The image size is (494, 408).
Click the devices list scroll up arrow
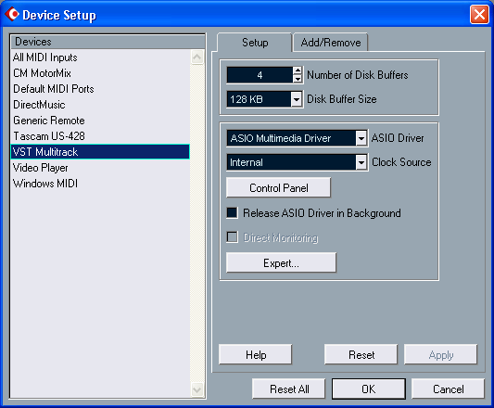click(197, 57)
